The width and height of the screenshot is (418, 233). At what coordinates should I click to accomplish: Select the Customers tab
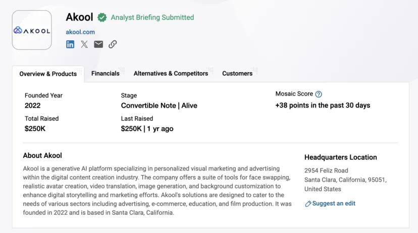pos(237,74)
